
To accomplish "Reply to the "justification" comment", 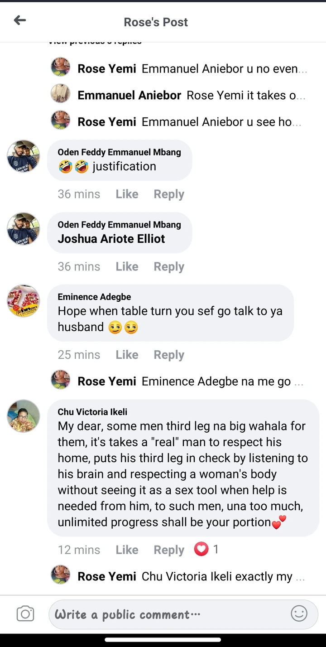I will 169,194.
